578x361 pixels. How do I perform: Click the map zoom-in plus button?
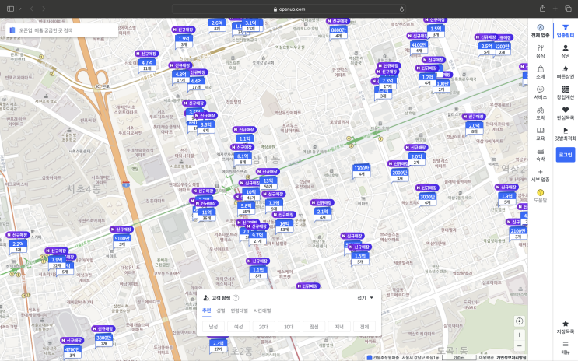point(519,335)
